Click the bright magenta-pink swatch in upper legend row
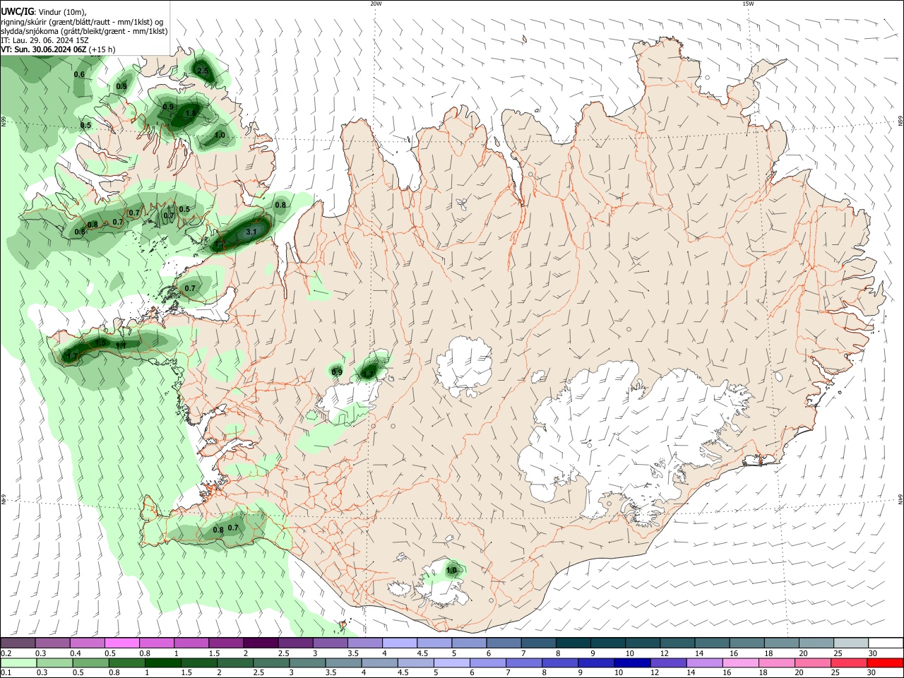904x678 pixels. 121,643
